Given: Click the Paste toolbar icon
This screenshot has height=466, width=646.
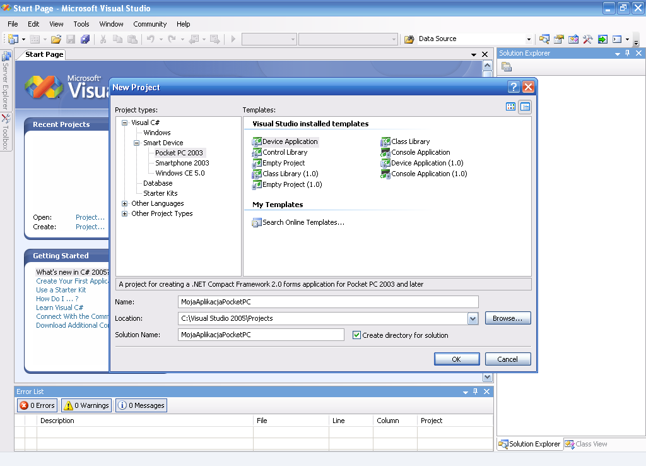Looking at the screenshot, I should coord(132,39).
